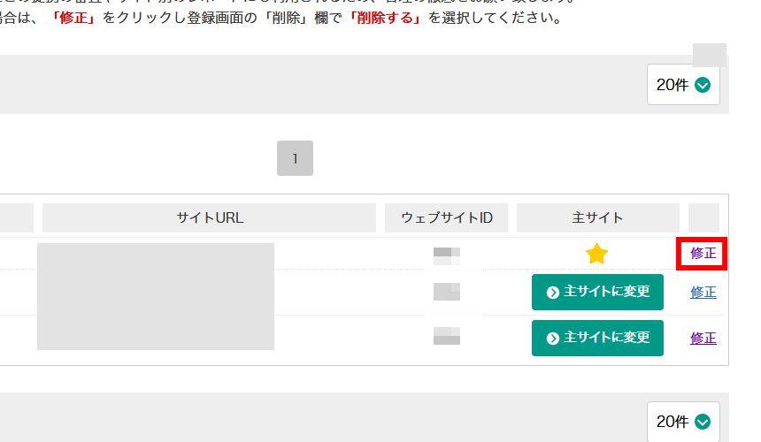Click the サイトURL column header
This screenshot has width=761, height=442.
[210, 217]
